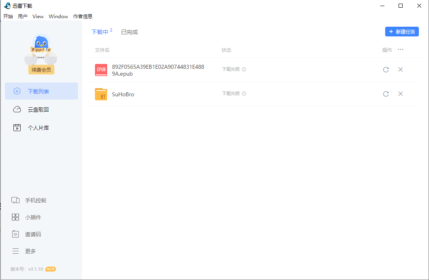The height and width of the screenshot is (280, 429).
Task: Open the Window menu
Action: click(x=58, y=16)
